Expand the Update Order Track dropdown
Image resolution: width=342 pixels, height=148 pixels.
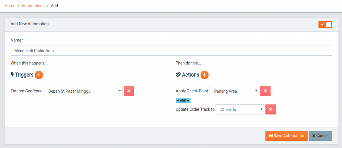pos(240,109)
